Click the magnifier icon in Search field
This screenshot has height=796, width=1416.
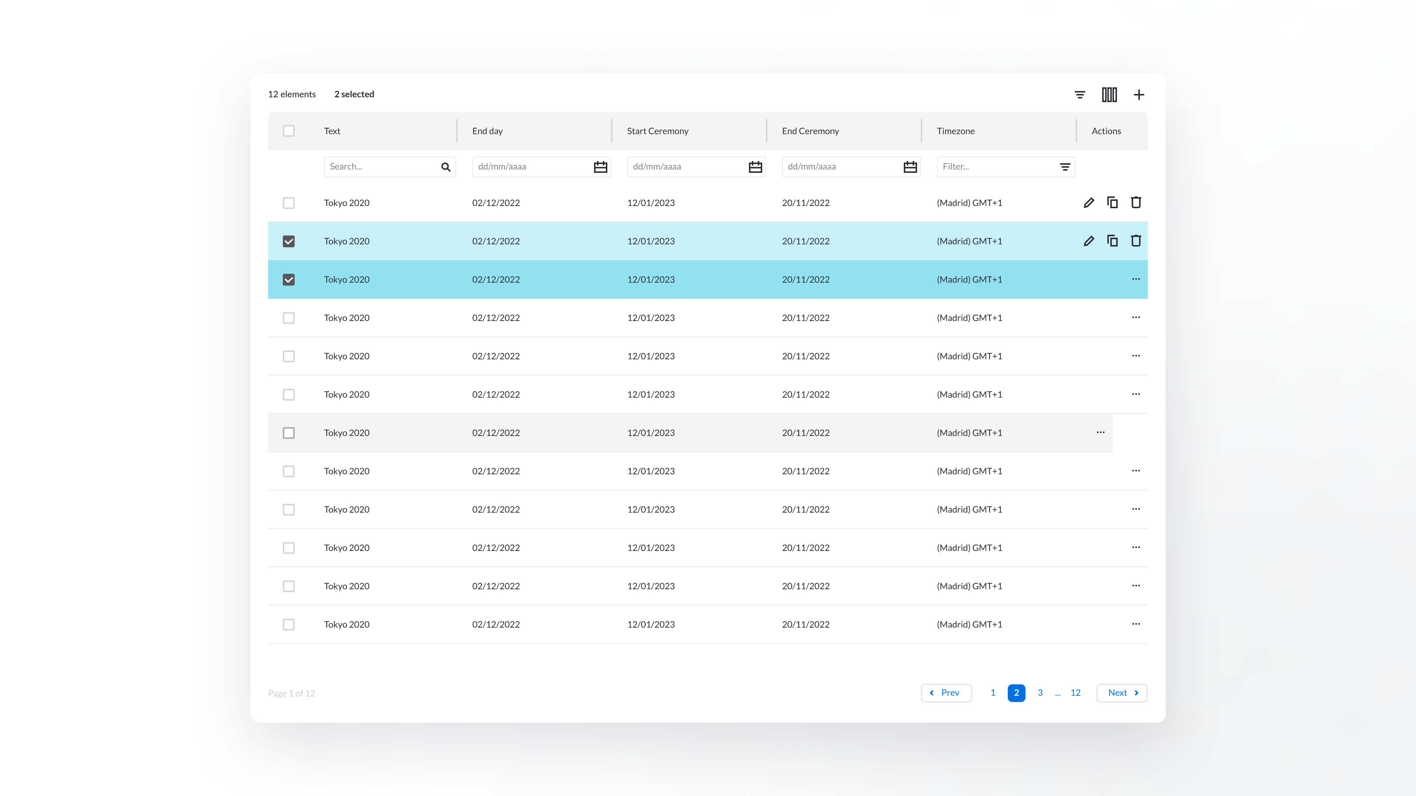[446, 167]
